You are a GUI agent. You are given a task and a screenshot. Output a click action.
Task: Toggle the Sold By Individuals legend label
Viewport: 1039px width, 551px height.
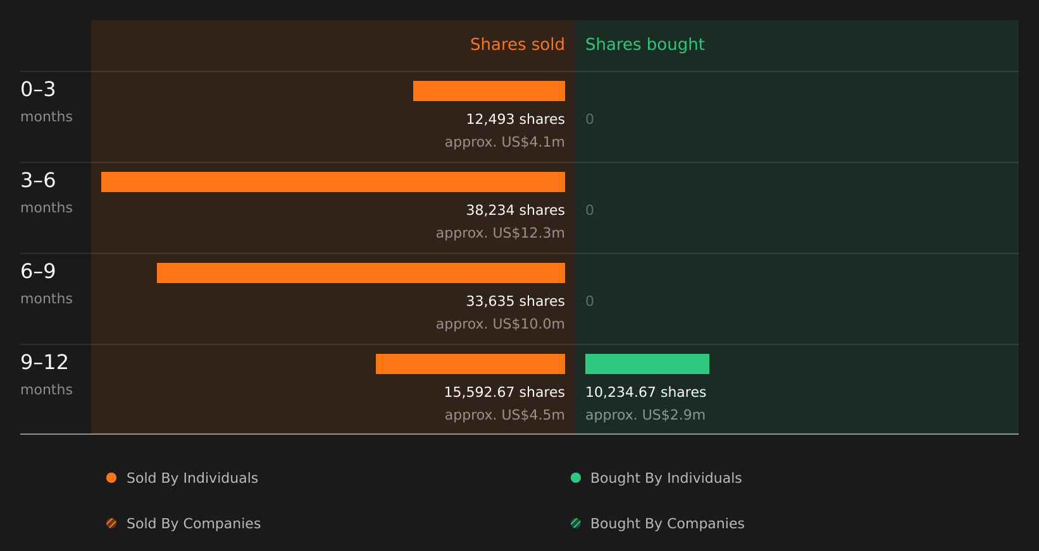coord(192,478)
